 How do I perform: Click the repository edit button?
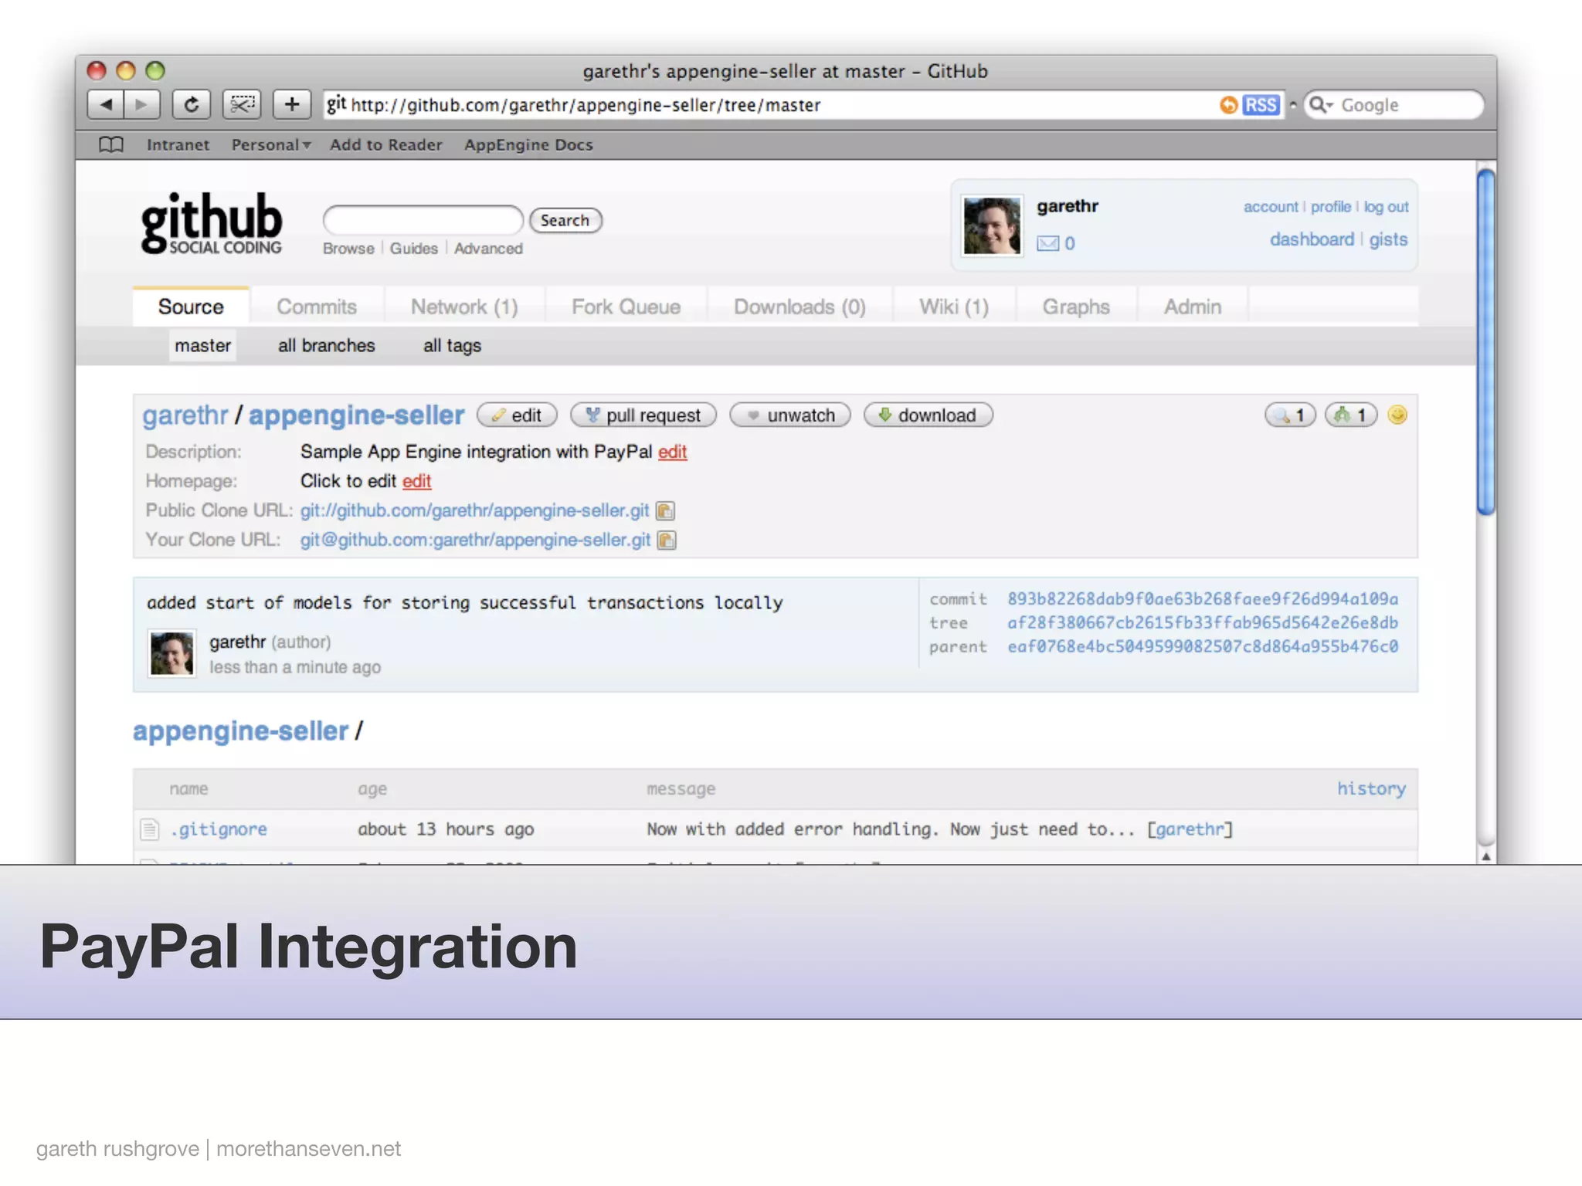(x=517, y=415)
